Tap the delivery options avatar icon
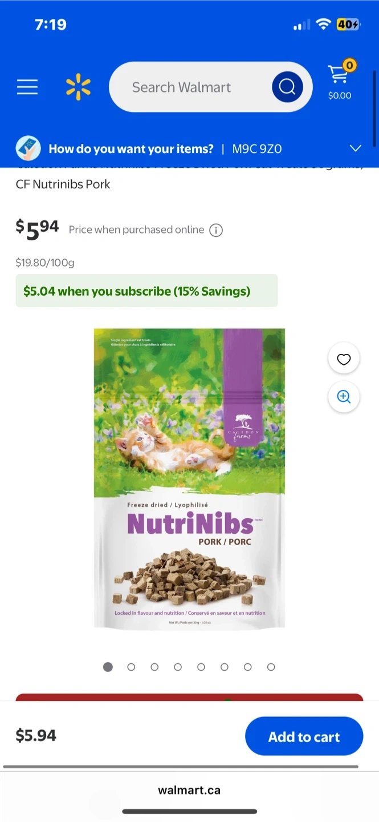Image resolution: width=379 pixels, height=822 pixels. 28,148
